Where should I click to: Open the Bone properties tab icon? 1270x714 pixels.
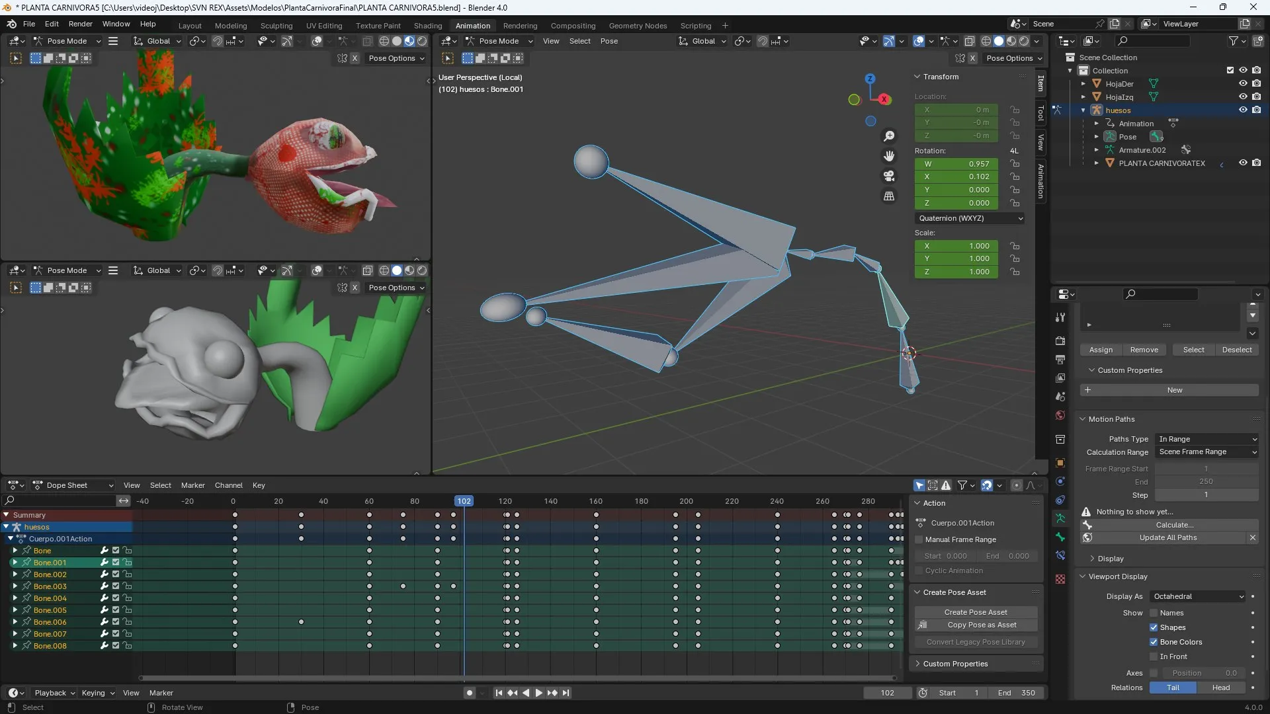(x=1060, y=537)
